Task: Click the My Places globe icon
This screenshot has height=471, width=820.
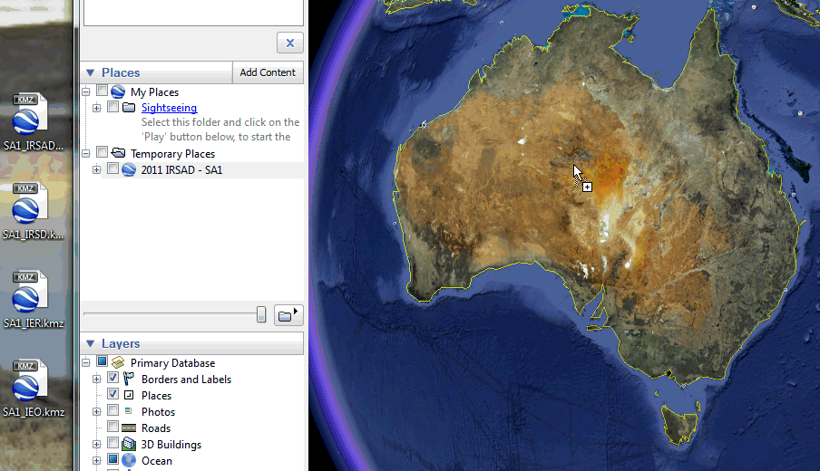Action: coord(117,91)
